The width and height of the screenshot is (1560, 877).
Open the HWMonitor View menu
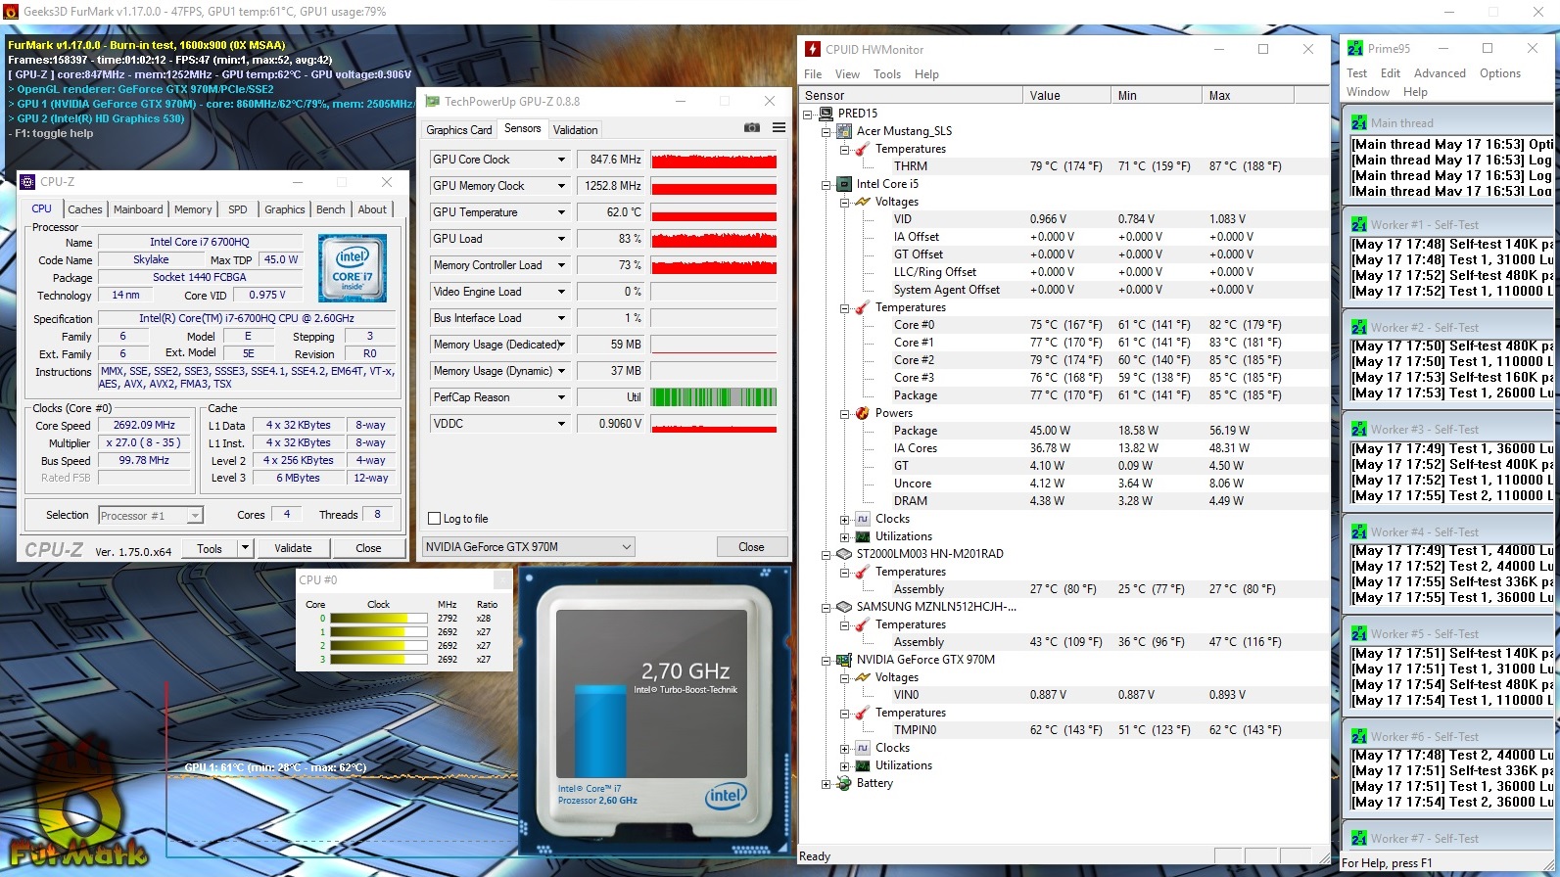(847, 74)
